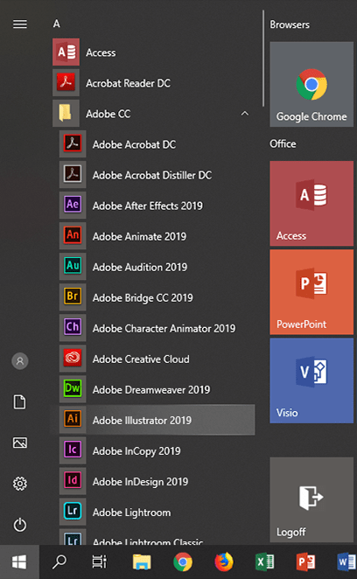This screenshot has height=579, width=357.
Task: Launch Adobe InDesign 2019
Action: point(153,482)
